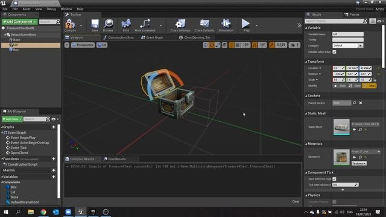Collapse DefaultSceneRoot in components tree

point(5,35)
